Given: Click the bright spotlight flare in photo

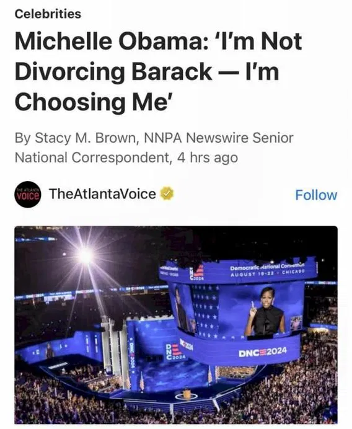Looking at the screenshot, I should (x=85, y=256).
